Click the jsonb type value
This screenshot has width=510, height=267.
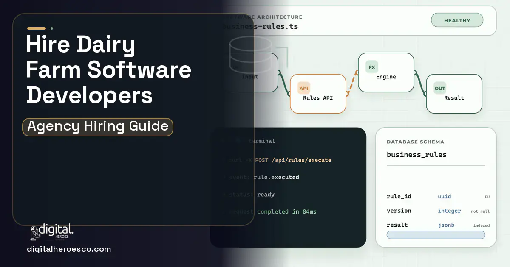tap(446, 225)
